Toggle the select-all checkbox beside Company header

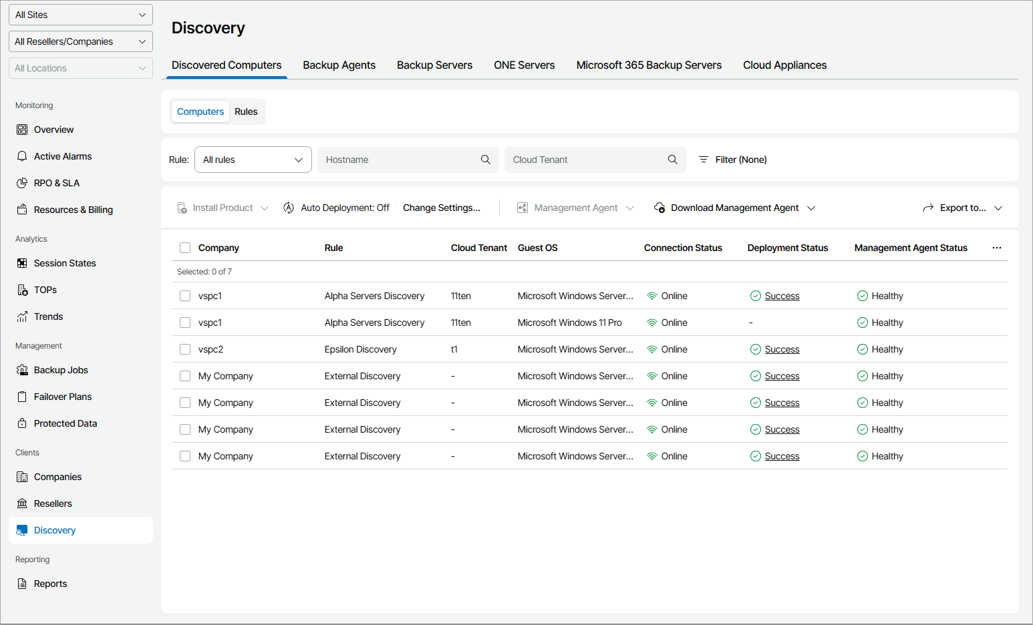(185, 248)
